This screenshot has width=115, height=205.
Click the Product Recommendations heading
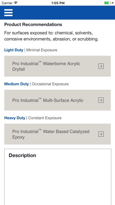click(33, 24)
